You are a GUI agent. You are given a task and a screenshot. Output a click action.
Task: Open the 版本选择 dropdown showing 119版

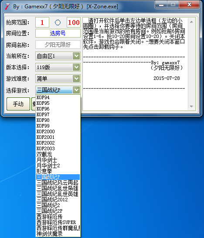58,67
